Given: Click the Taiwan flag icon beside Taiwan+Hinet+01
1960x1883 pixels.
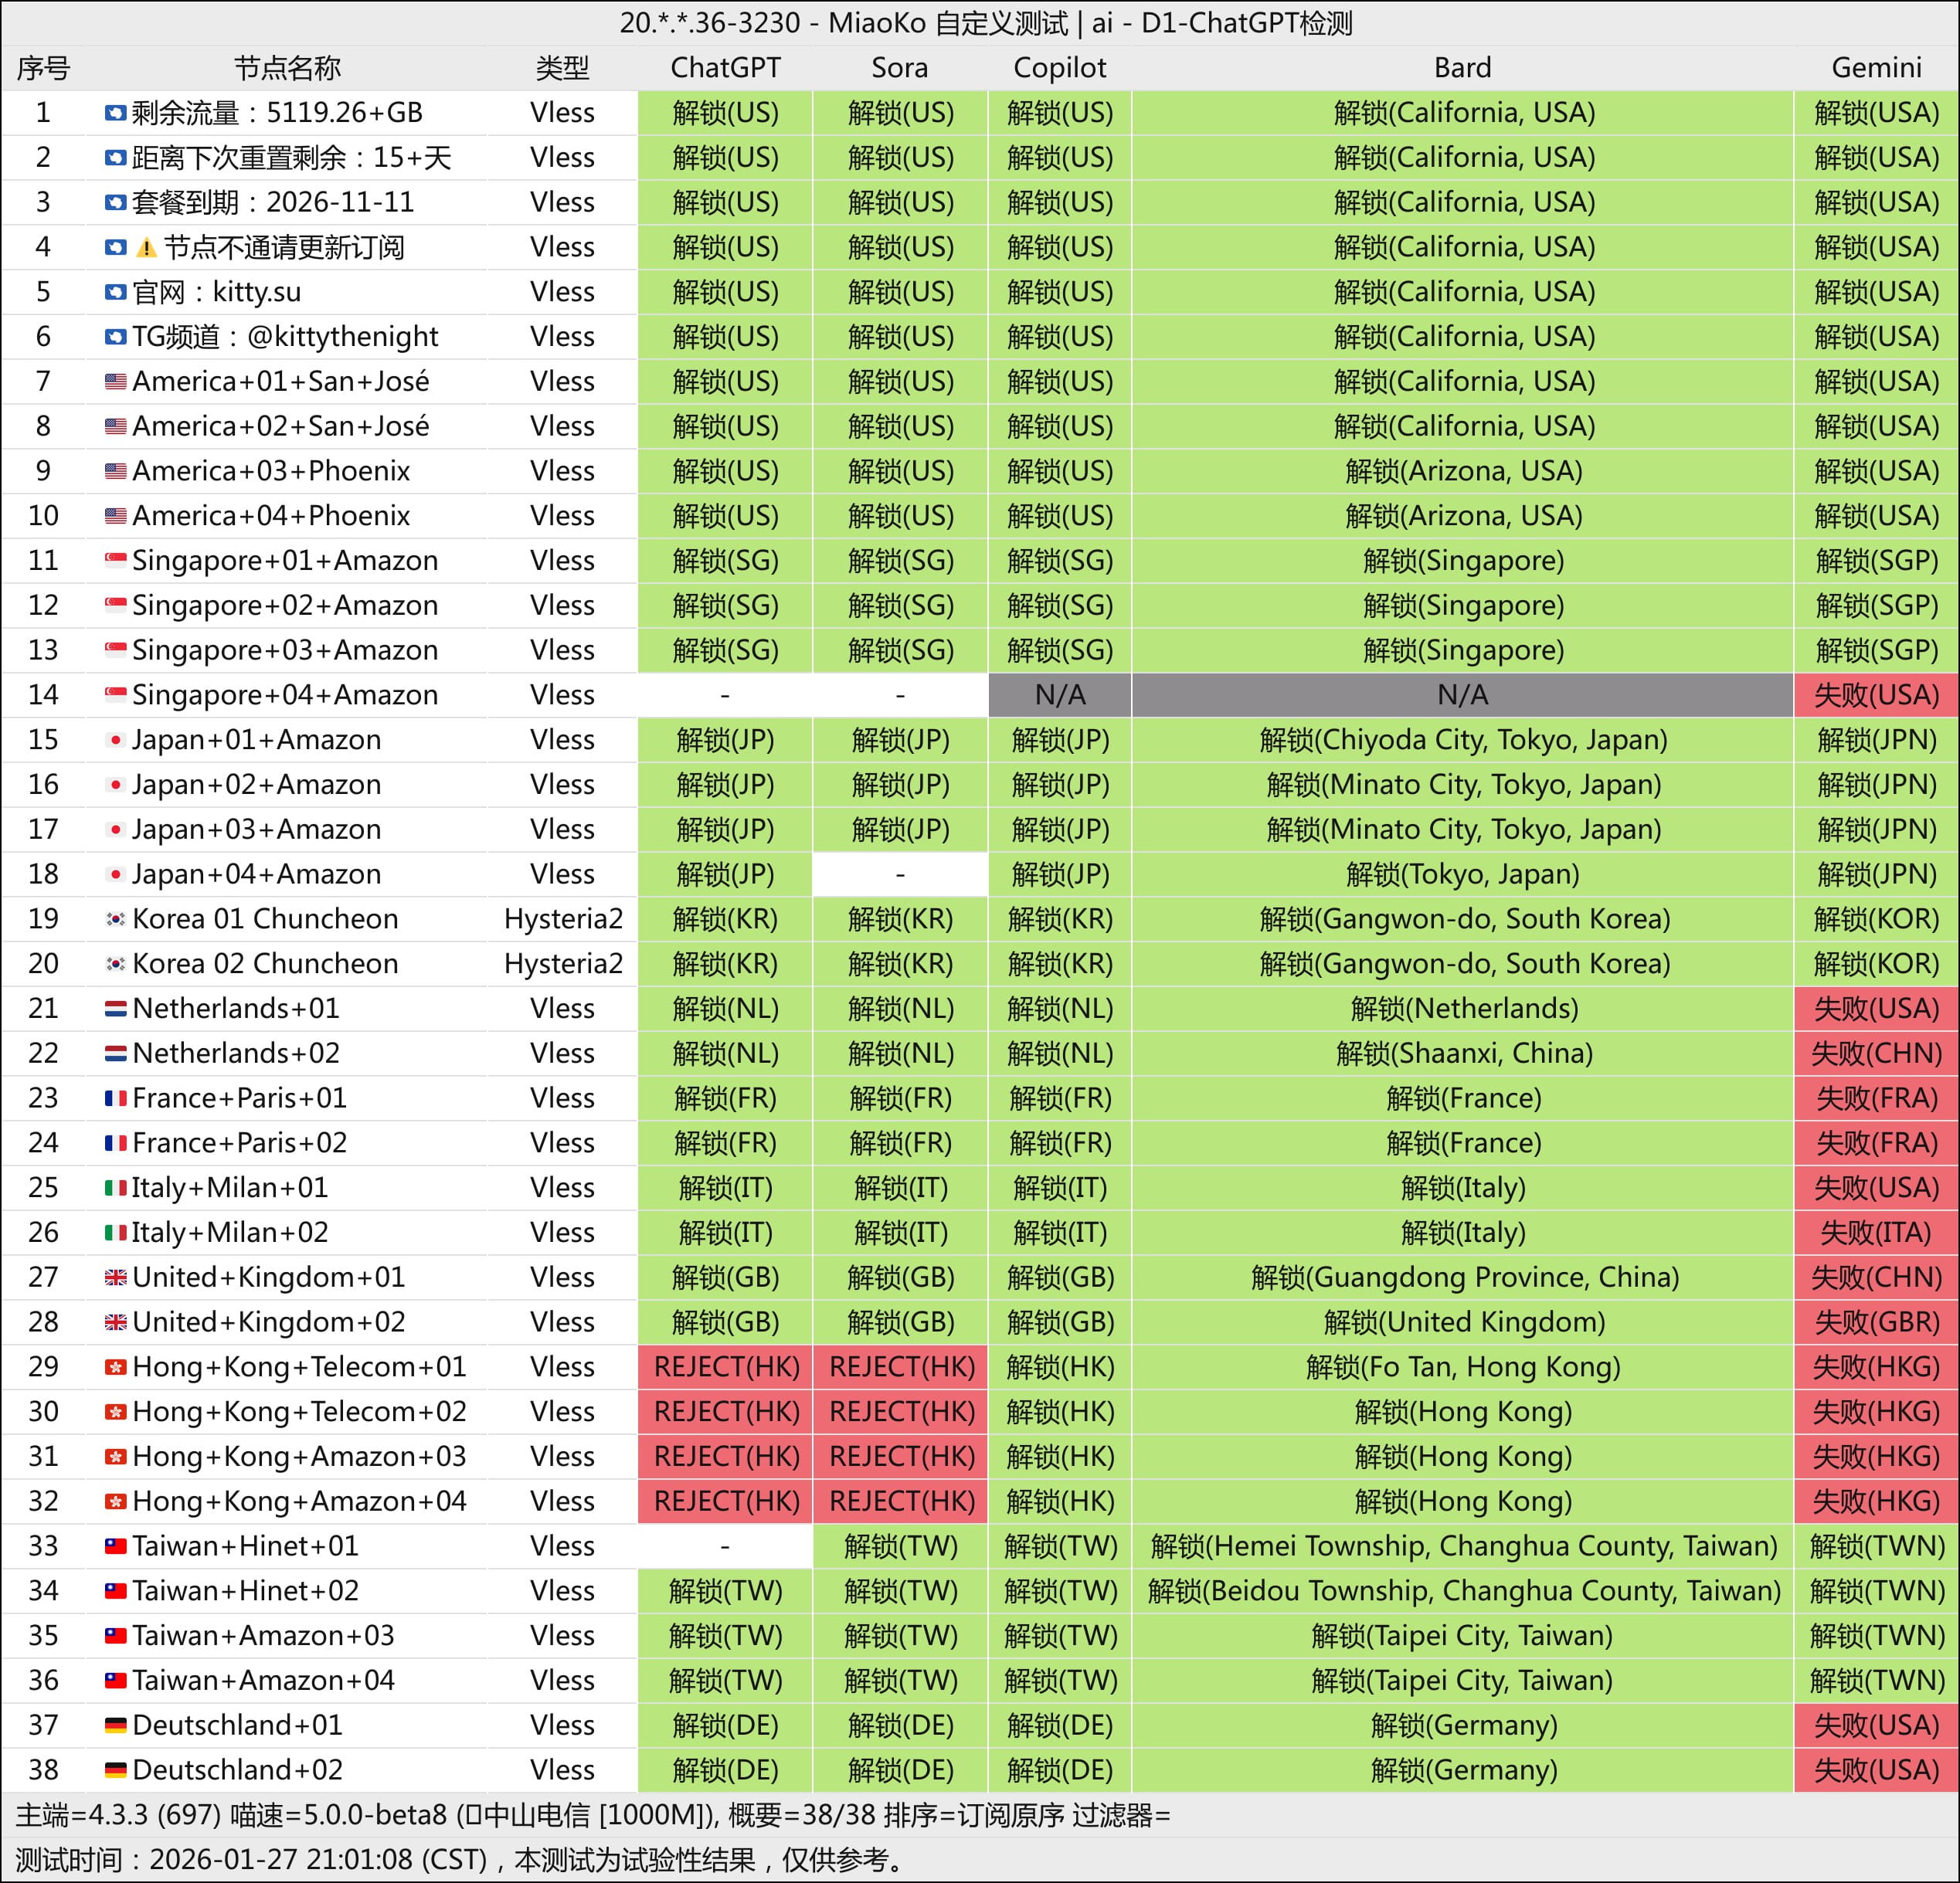Looking at the screenshot, I should point(116,1545).
